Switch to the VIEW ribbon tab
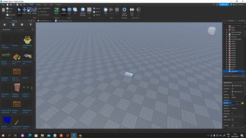 pos(51,5)
